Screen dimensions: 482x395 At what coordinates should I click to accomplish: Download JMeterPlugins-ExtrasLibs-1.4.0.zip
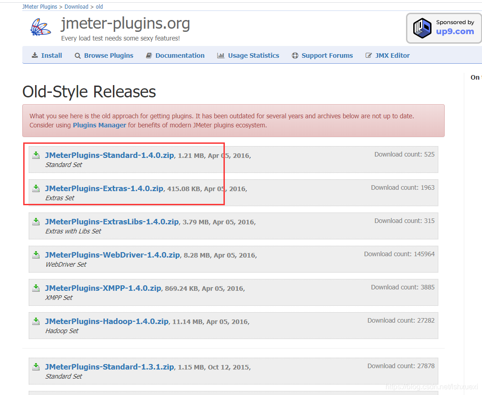coord(112,222)
